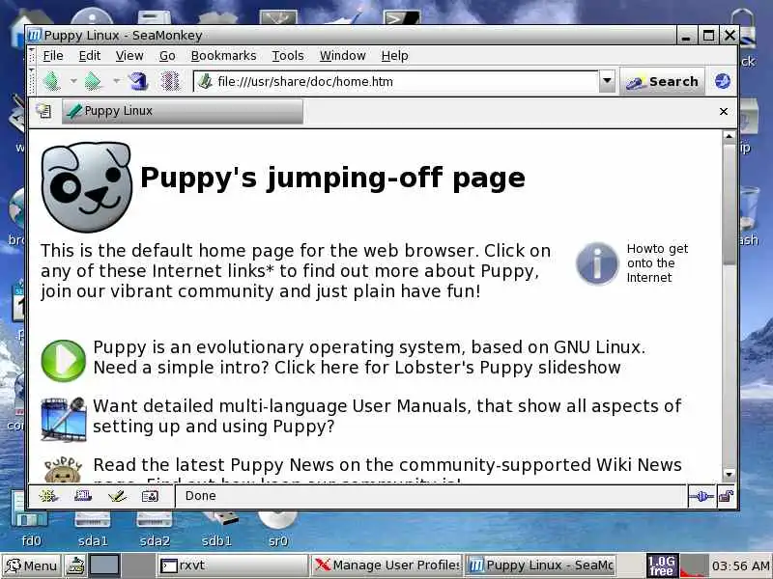Select the Puppy Linux tab
This screenshot has height=579, width=773.
click(x=183, y=111)
